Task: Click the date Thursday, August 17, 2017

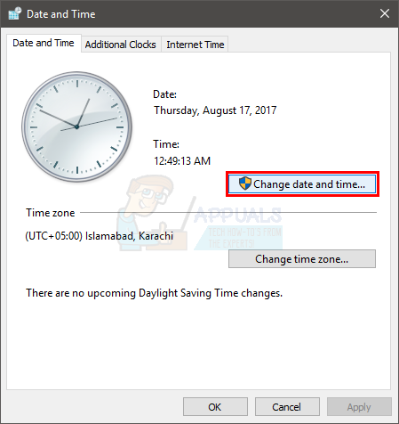Action: point(215,110)
